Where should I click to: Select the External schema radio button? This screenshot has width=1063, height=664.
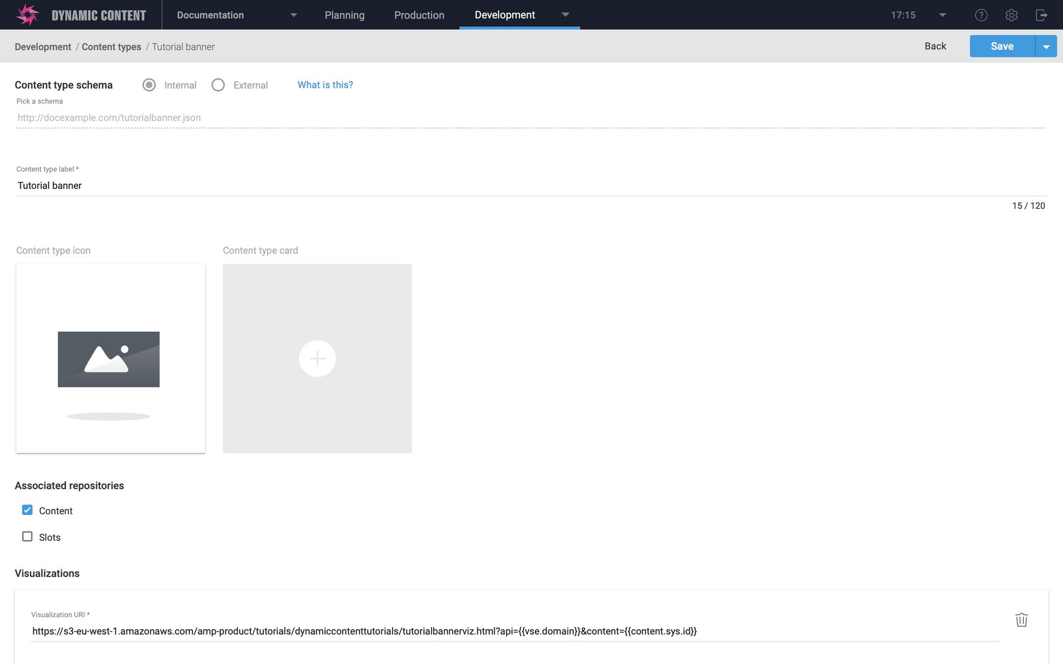(x=218, y=85)
